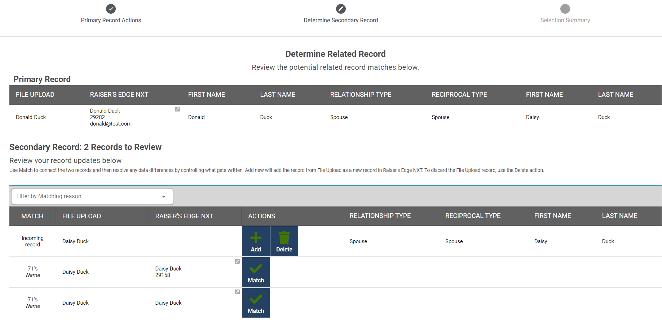Open external link icon for last Daisy Duck row
The width and height of the screenshot is (662, 323).
tap(237, 292)
